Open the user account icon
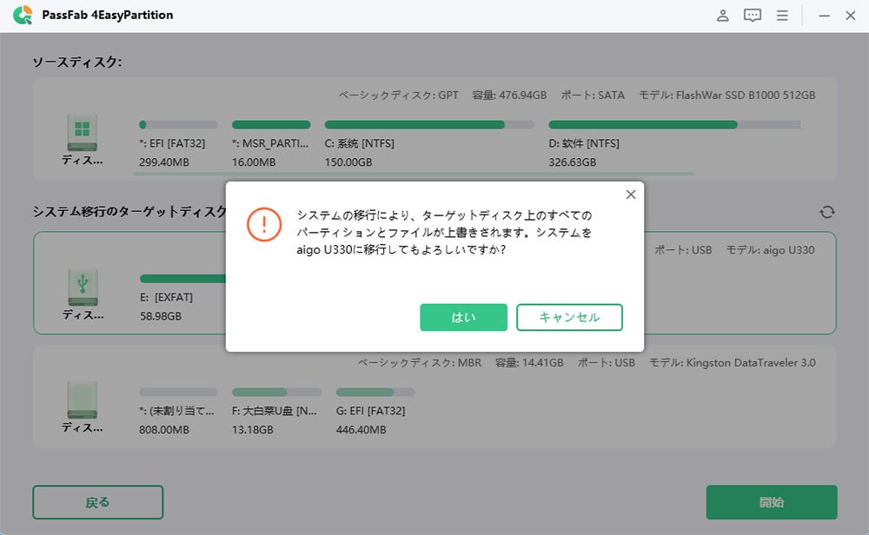 723,16
